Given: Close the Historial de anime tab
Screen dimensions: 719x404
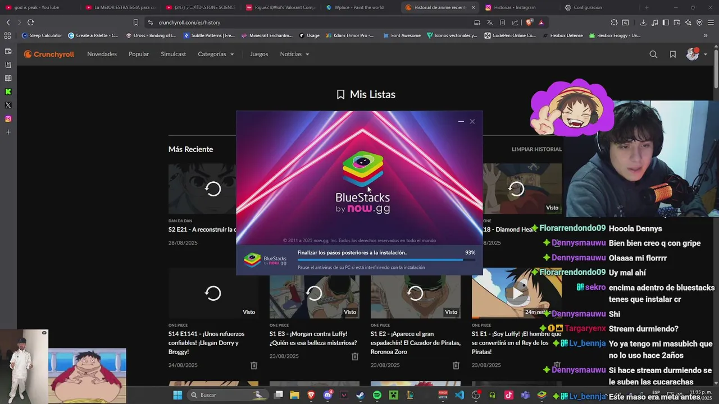Looking at the screenshot, I should 473,7.
